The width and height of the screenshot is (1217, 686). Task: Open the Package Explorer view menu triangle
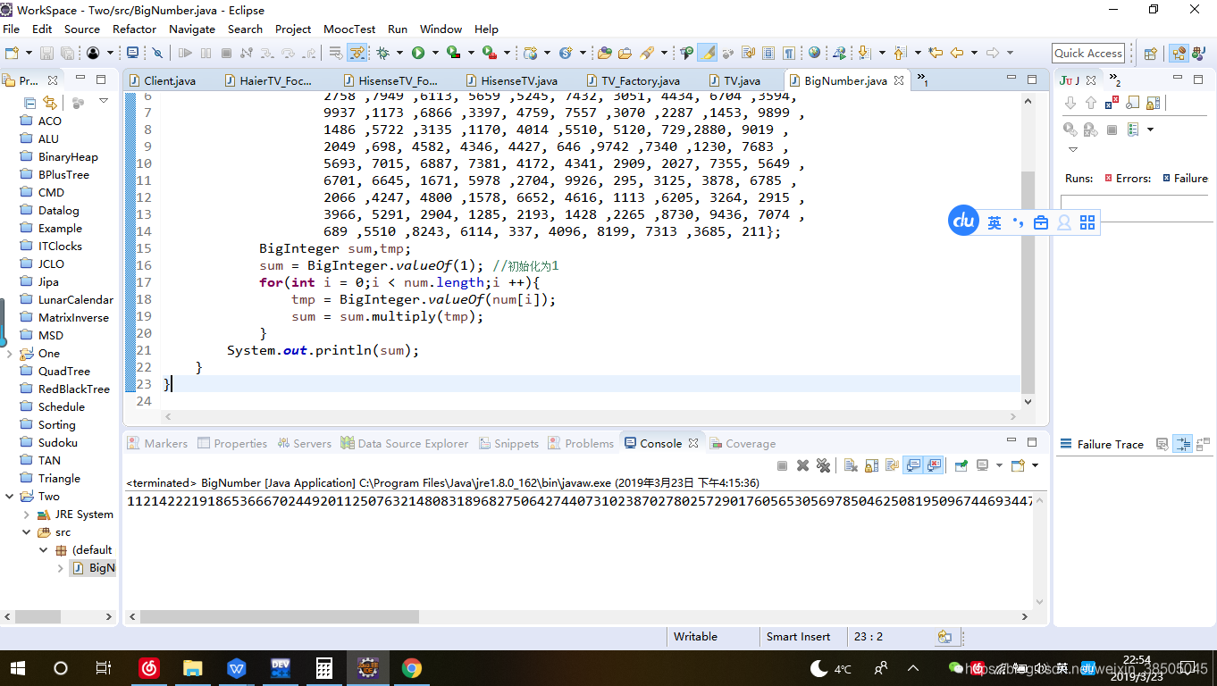104,100
